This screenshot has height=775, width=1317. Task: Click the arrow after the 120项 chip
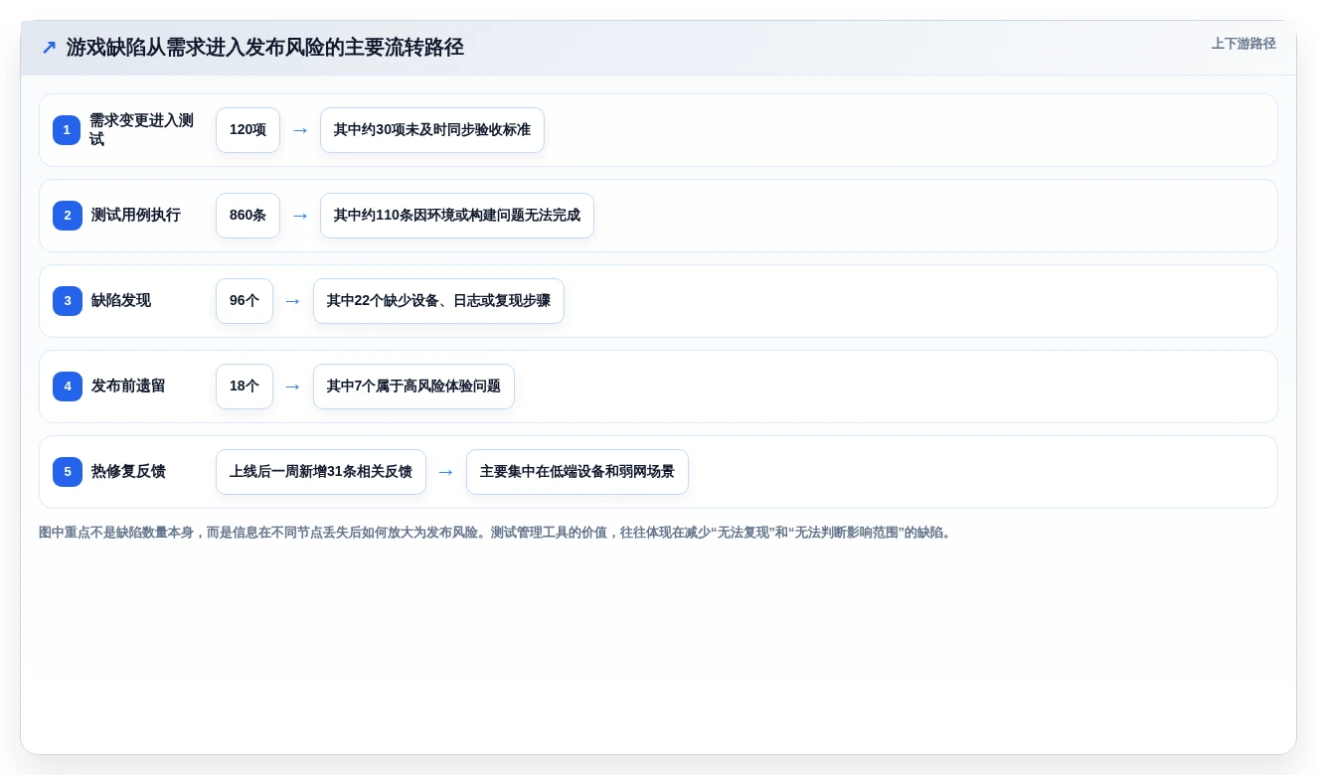click(300, 130)
